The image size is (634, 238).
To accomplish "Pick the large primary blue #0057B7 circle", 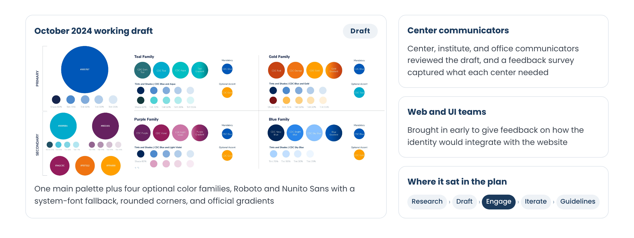I will 85,70.
